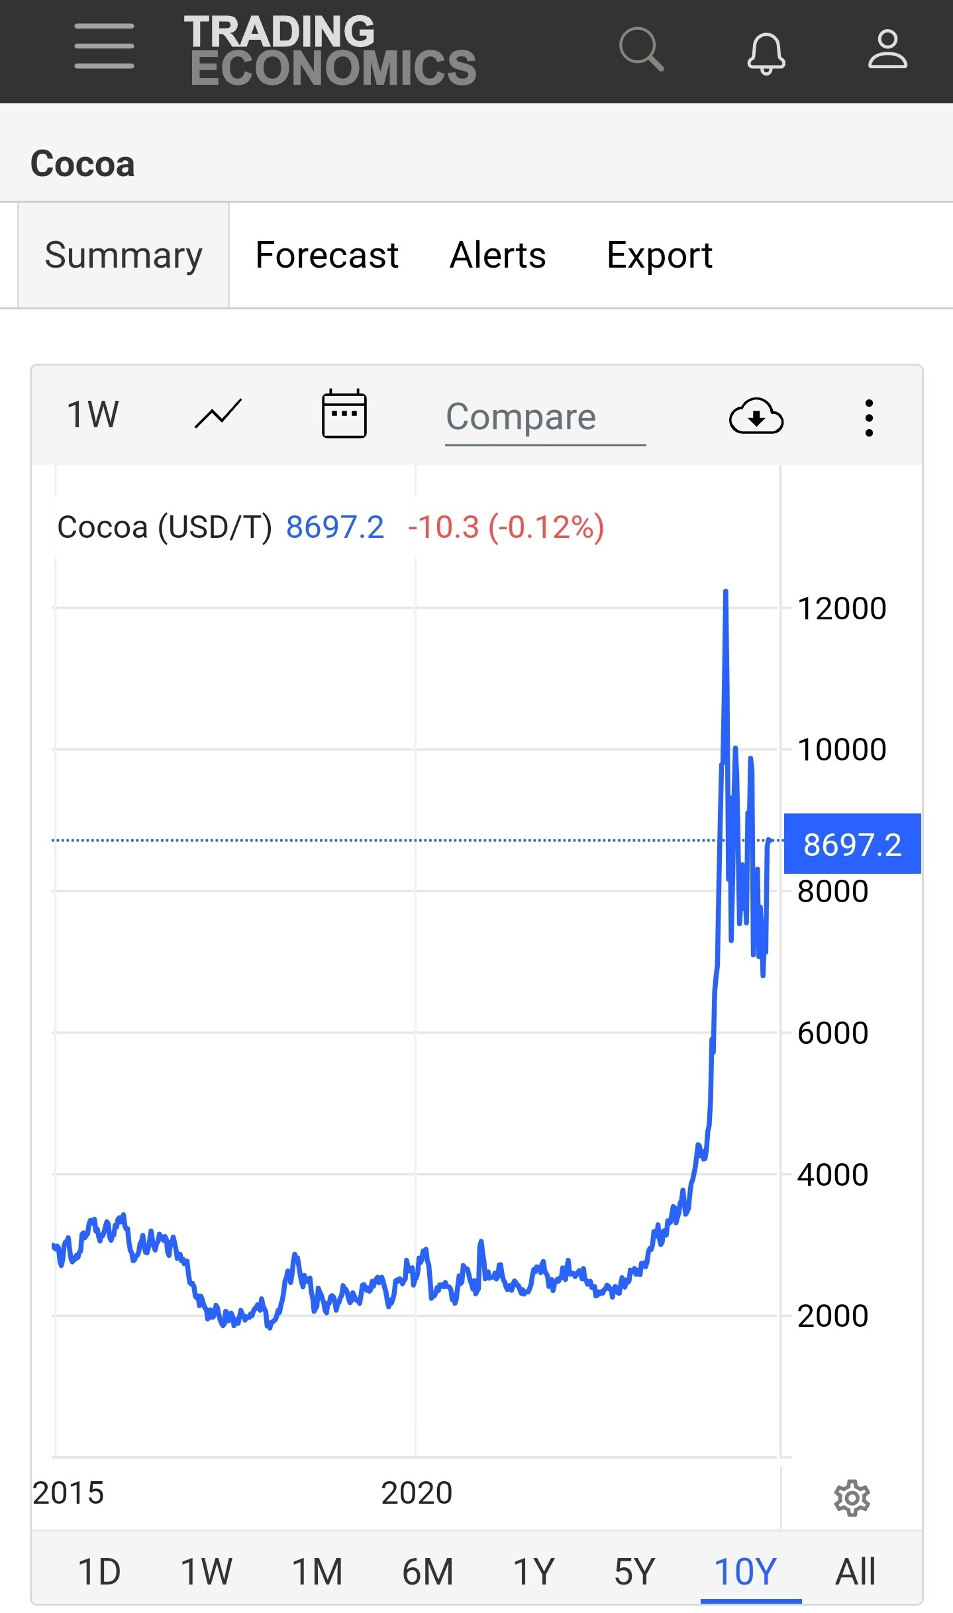Select the 5Y time range

coord(634,1571)
